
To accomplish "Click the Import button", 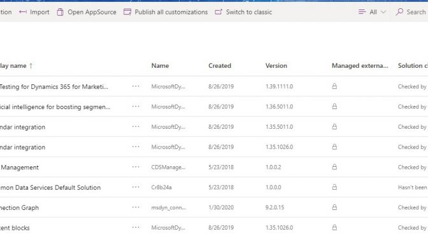I will 34,12.
